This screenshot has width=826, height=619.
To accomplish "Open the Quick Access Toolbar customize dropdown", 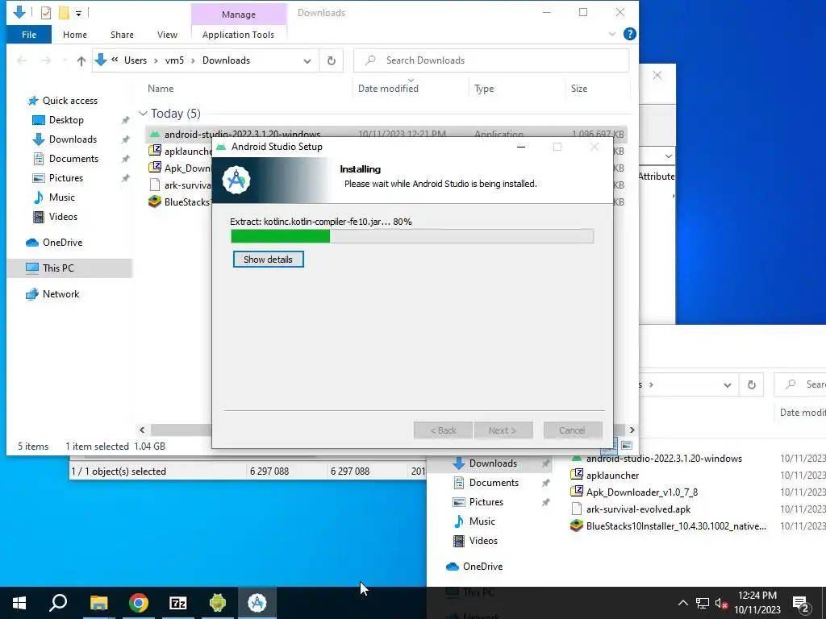I will pyautogui.click(x=78, y=13).
